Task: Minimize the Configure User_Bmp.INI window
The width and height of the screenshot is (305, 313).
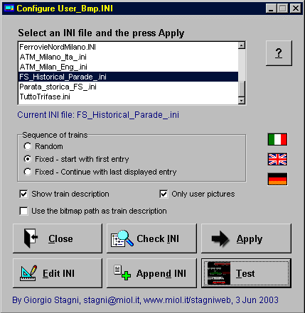Action: click(271, 9)
